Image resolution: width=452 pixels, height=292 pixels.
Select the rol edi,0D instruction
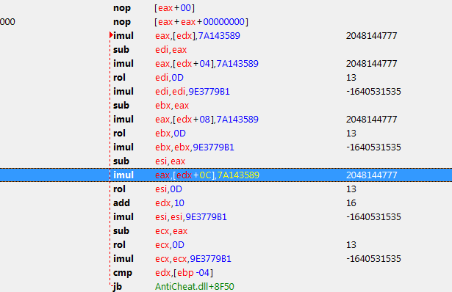tap(226, 77)
